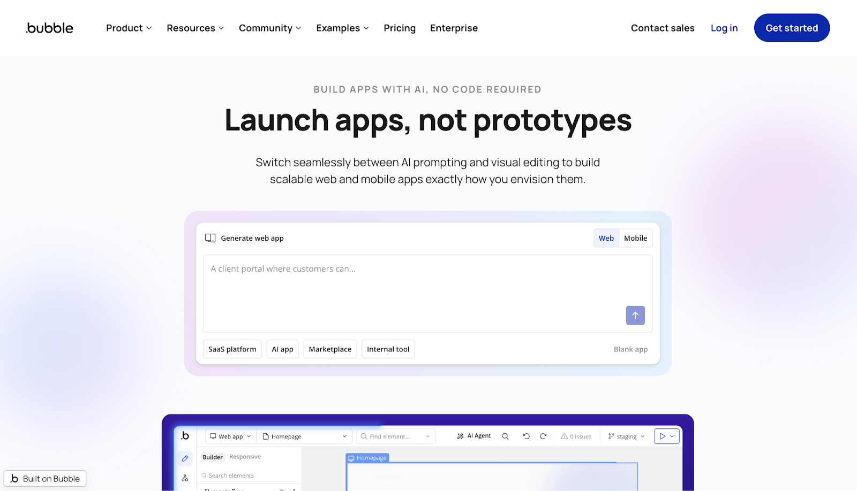Click the Blank app link
The height and width of the screenshot is (491, 857).
[x=630, y=349]
